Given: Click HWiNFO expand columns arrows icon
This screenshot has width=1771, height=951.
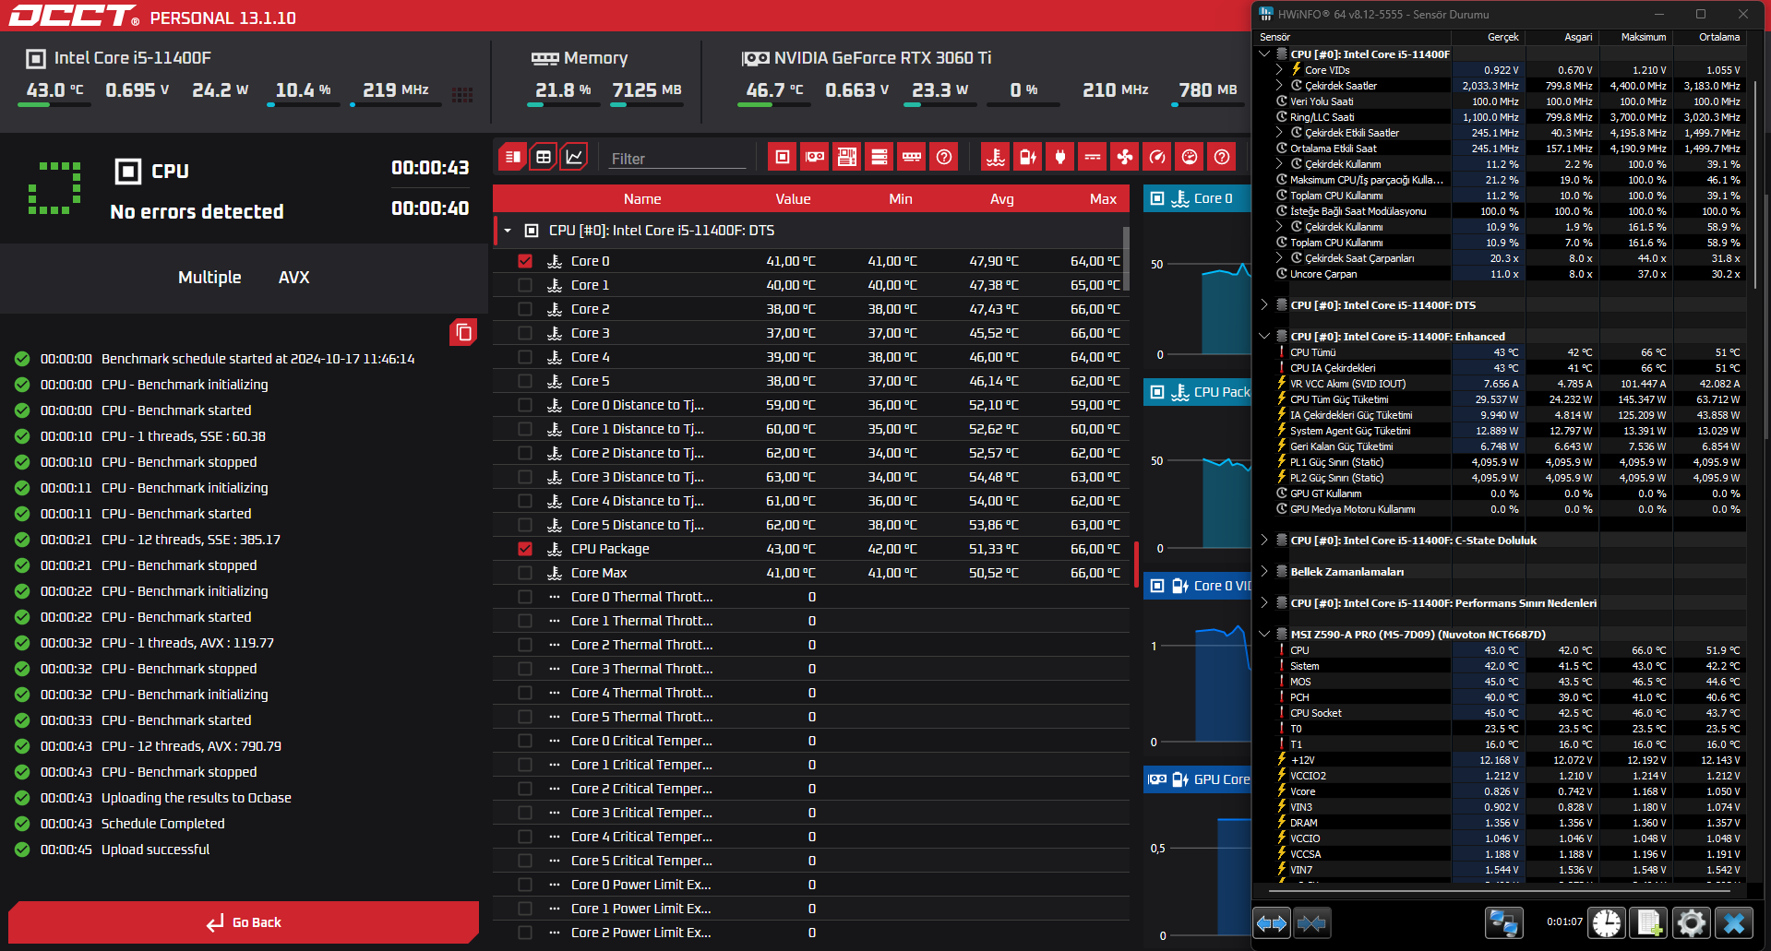Looking at the screenshot, I should (x=1272, y=922).
